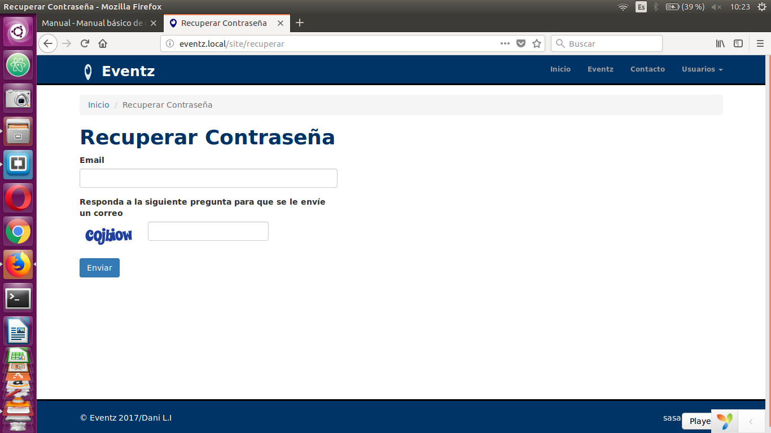Go back using browser back arrow
Screen dimensions: 771x433
click(x=48, y=43)
